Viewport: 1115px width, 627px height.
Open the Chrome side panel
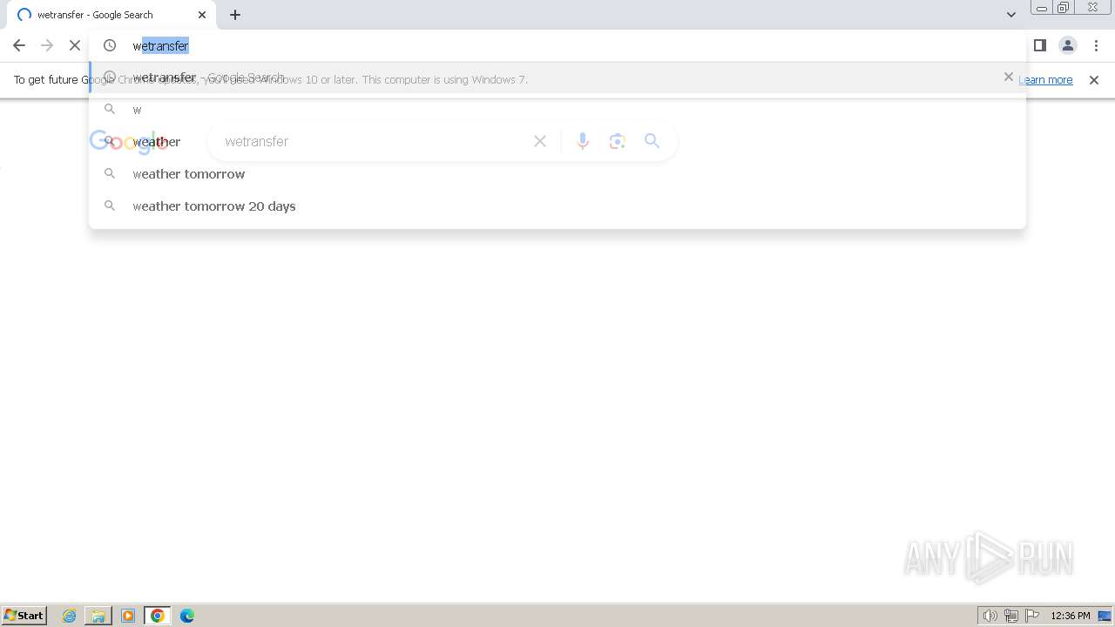[x=1040, y=45]
